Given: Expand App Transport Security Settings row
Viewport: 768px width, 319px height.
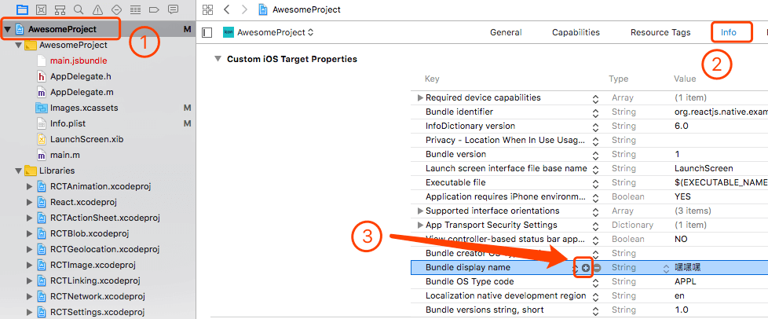Looking at the screenshot, I should tap(420, 225).
